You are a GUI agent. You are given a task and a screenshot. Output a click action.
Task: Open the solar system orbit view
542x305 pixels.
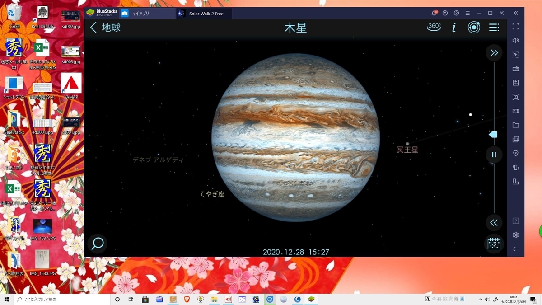tap(474, 28)
